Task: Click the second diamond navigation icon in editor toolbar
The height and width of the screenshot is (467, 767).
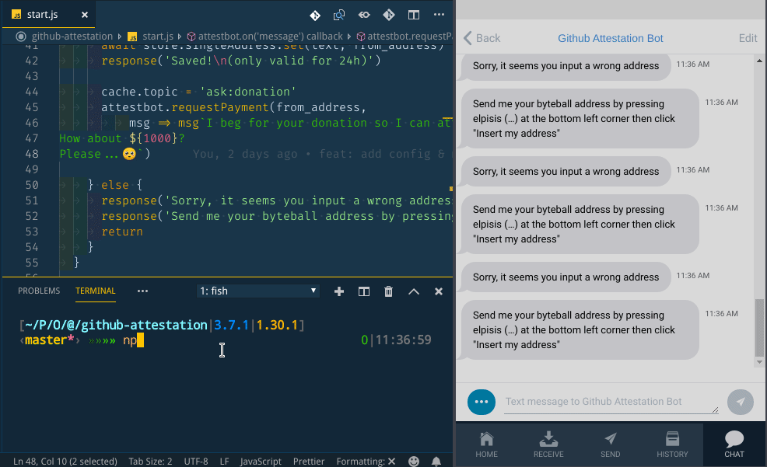Action: (x=389, y=15)
